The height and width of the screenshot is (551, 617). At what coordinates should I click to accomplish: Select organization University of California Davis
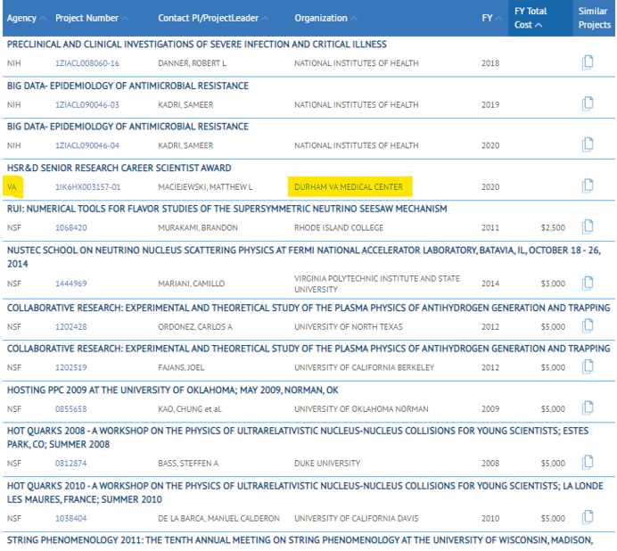coord(356,519)
